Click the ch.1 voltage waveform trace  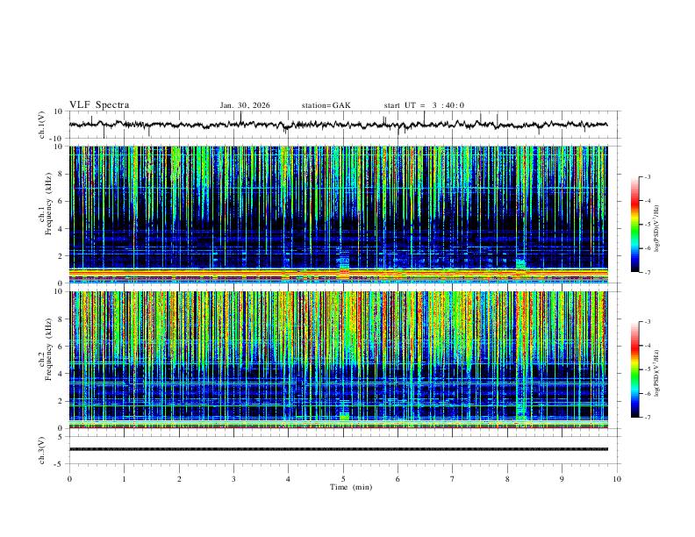click(x=338, y=125)
